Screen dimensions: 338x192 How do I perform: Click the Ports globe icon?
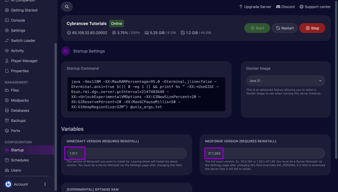7,131
